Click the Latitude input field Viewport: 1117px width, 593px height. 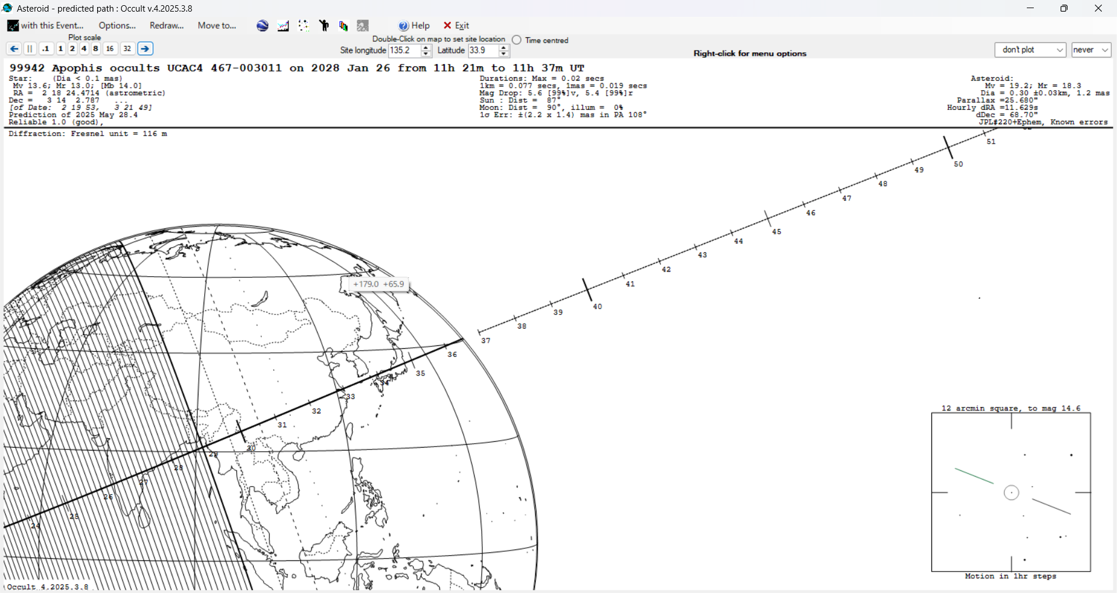483,51
